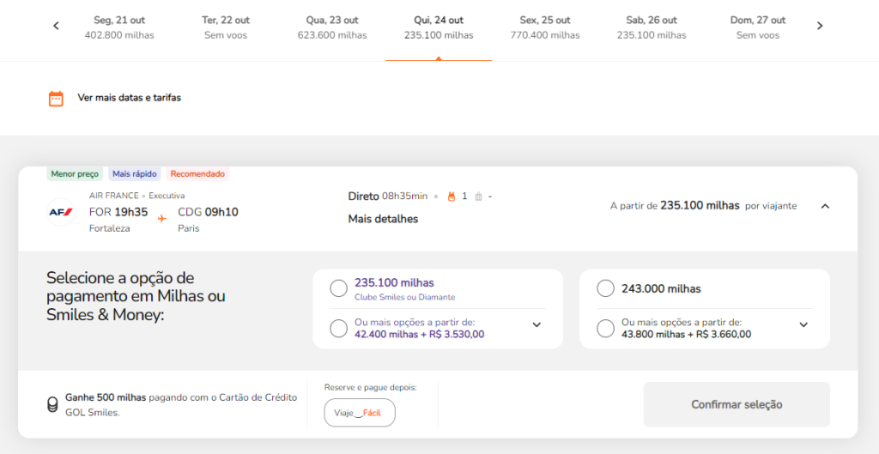Choose the 43.800 milhas + R$ 3.660,00 option
The width and height of the screenshot is (879, 454).
click(605, 329)
